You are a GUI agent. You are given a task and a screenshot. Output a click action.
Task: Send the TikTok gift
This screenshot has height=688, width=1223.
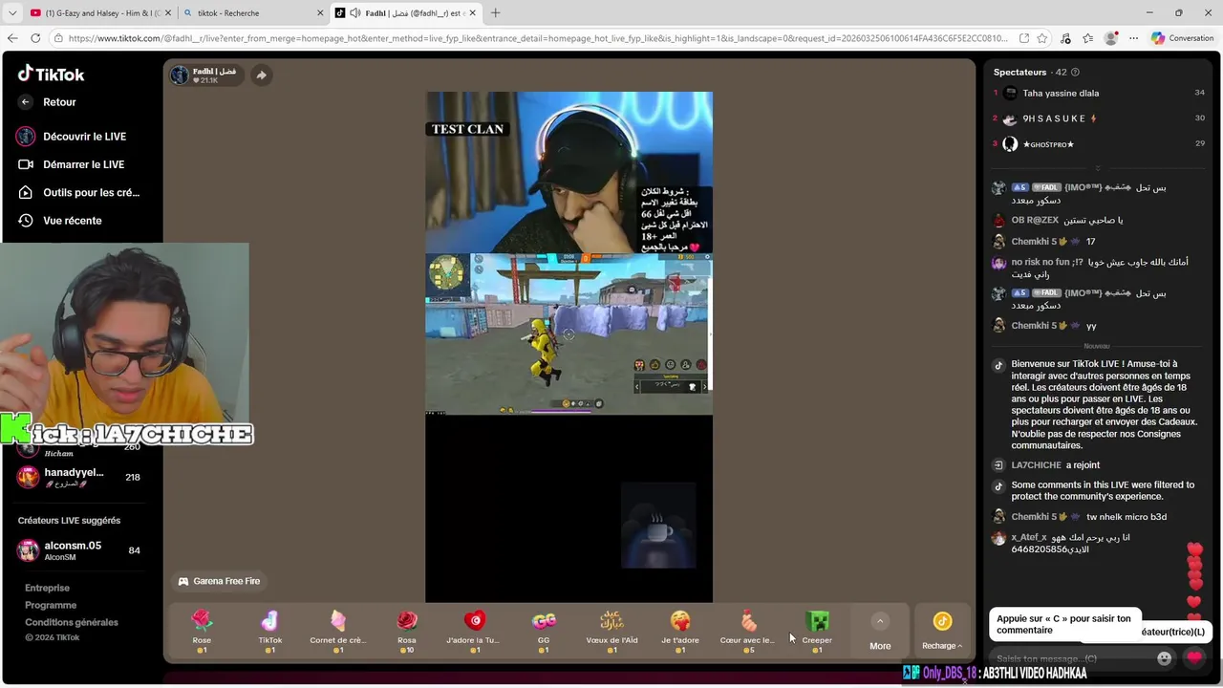270,632
